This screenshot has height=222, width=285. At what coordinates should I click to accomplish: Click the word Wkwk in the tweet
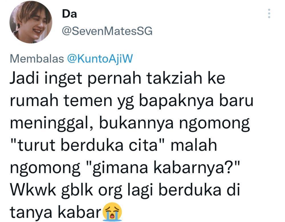[33, 190]
